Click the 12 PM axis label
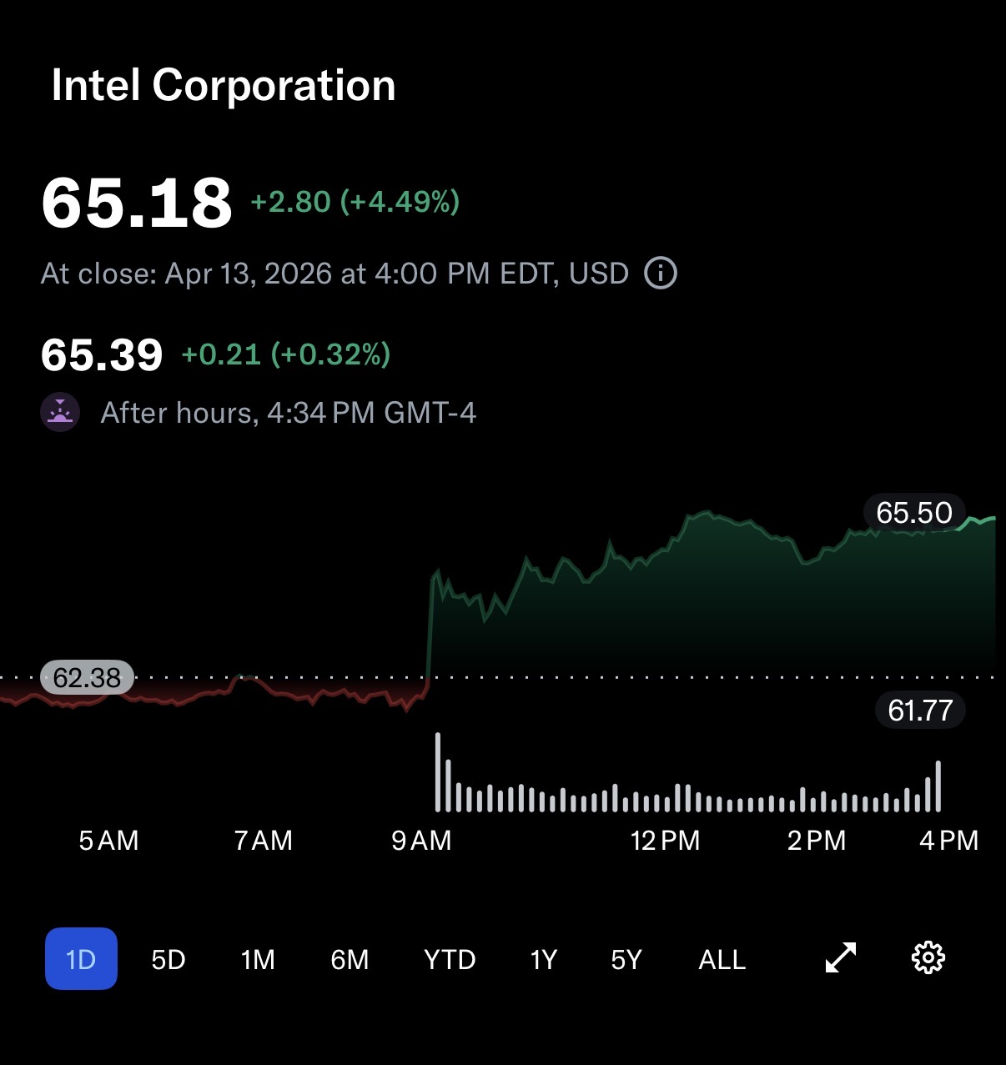The height and width of the screenshot is (1065, 1006). click(x=665, y=841)
